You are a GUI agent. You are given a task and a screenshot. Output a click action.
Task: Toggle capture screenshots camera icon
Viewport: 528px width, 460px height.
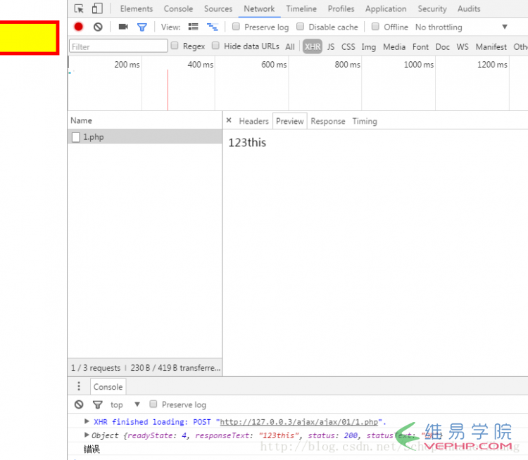point(123,27)
